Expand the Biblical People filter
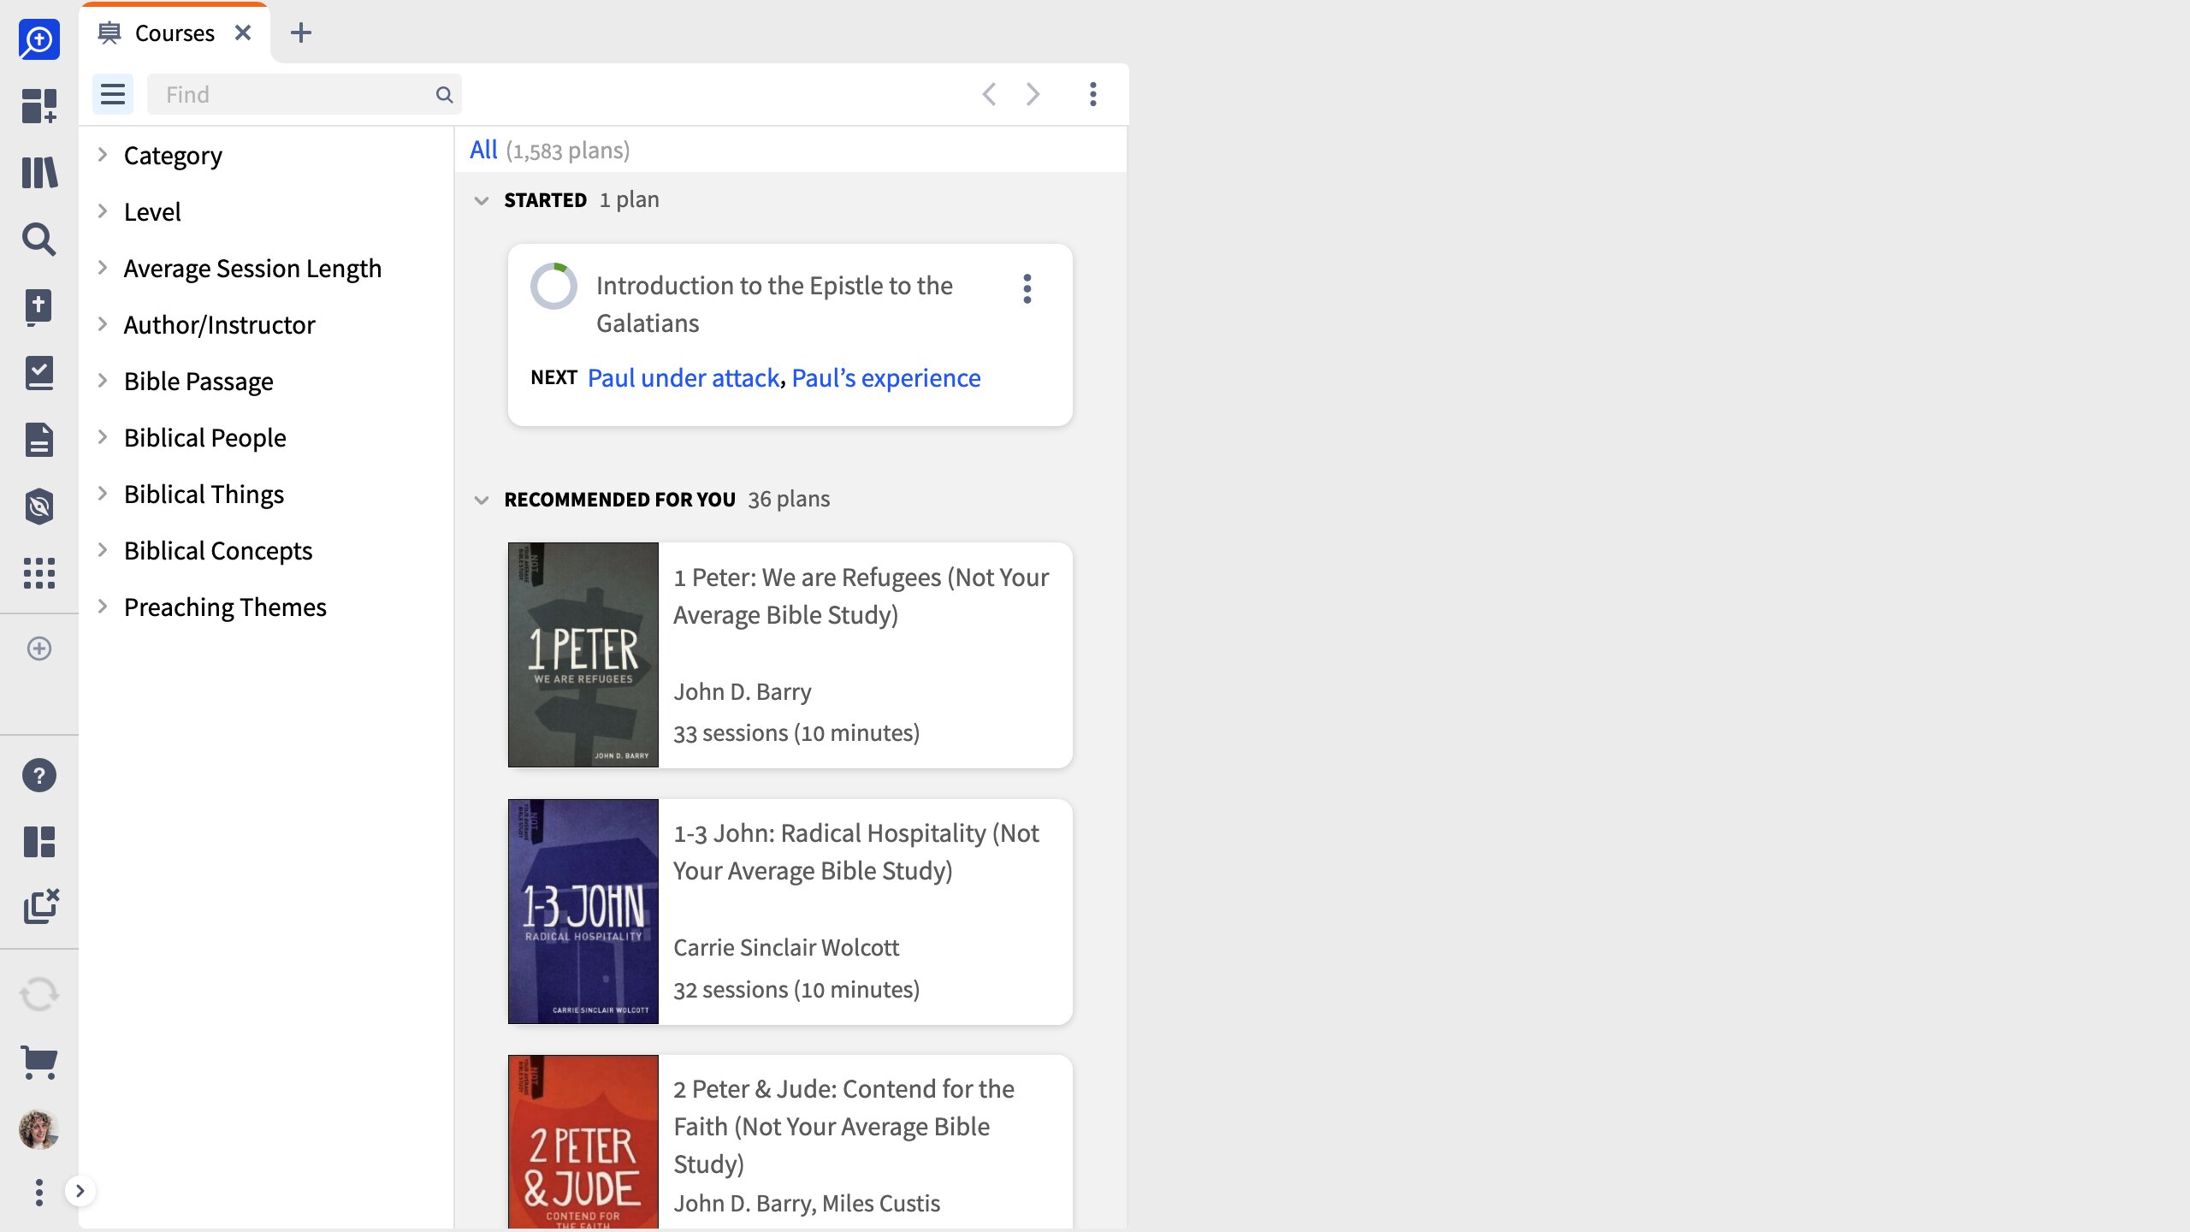 tap(103, 437)
